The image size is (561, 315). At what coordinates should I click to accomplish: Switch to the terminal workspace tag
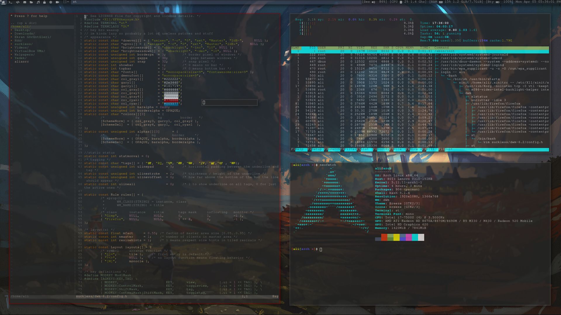point(10,2)
